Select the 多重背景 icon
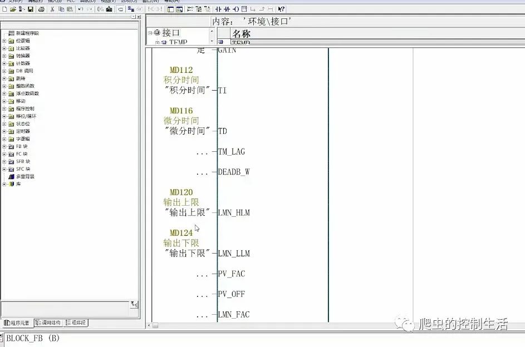 [x=11, y=176]
